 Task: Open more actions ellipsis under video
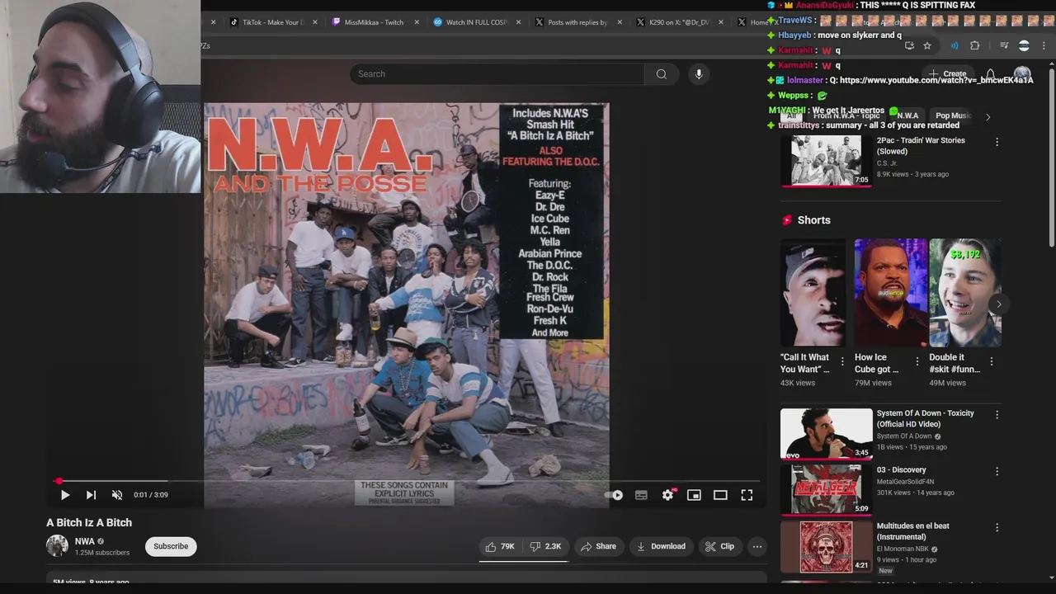point(757,546)
